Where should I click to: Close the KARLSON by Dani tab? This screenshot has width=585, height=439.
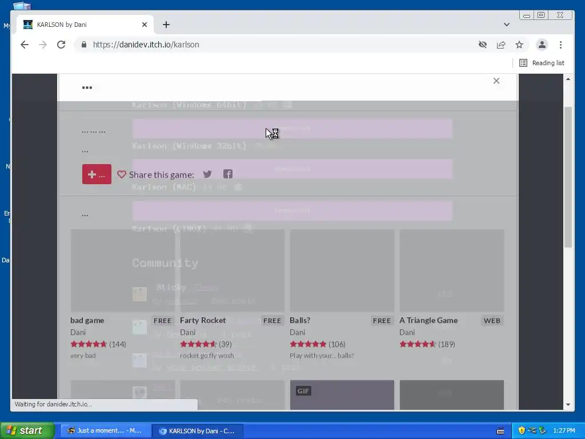point(145,25)
